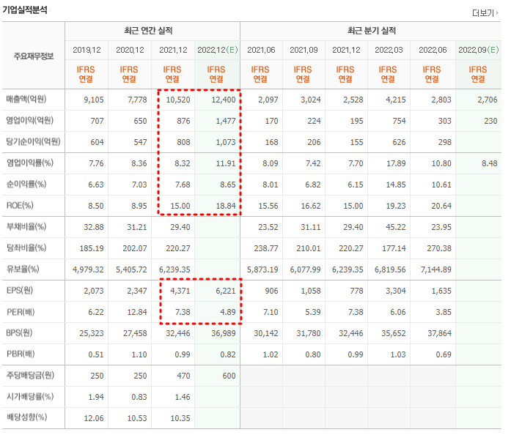Select the 최근 연간 실적 header
This screenshot has width=511, height=435.
click(148, 31)
